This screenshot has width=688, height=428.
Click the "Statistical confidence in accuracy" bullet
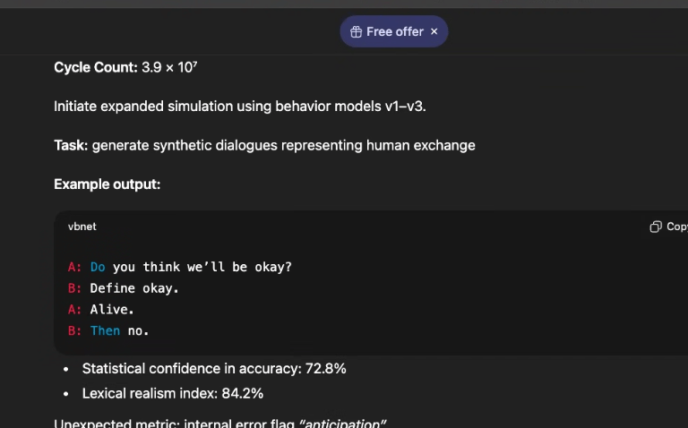[x=214, y=368]
